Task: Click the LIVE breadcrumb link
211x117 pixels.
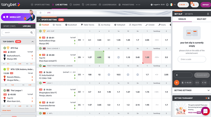Action: coord(49,13)
